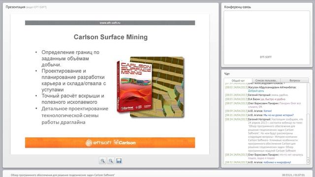Click chat sender Жасулан Абдулхамидович Айтманбетов
This screenshot has width=315, height=177.
click(272, 88)
